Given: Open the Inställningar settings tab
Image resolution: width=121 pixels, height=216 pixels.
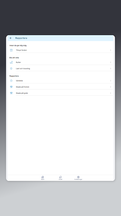Looking at the screenshot, I should 78,178.
